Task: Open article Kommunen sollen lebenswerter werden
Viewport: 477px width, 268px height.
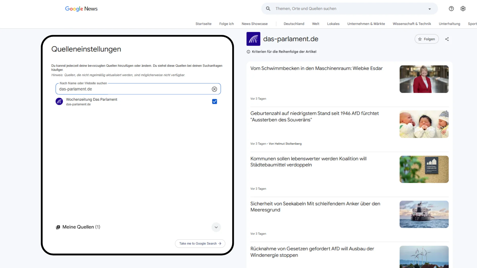Action: 308,162
